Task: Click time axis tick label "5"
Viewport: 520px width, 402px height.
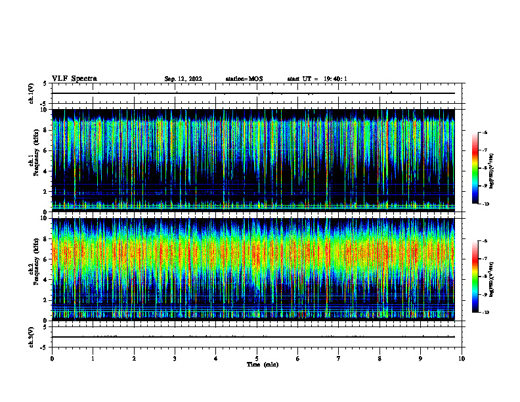Action: point(257,359)
